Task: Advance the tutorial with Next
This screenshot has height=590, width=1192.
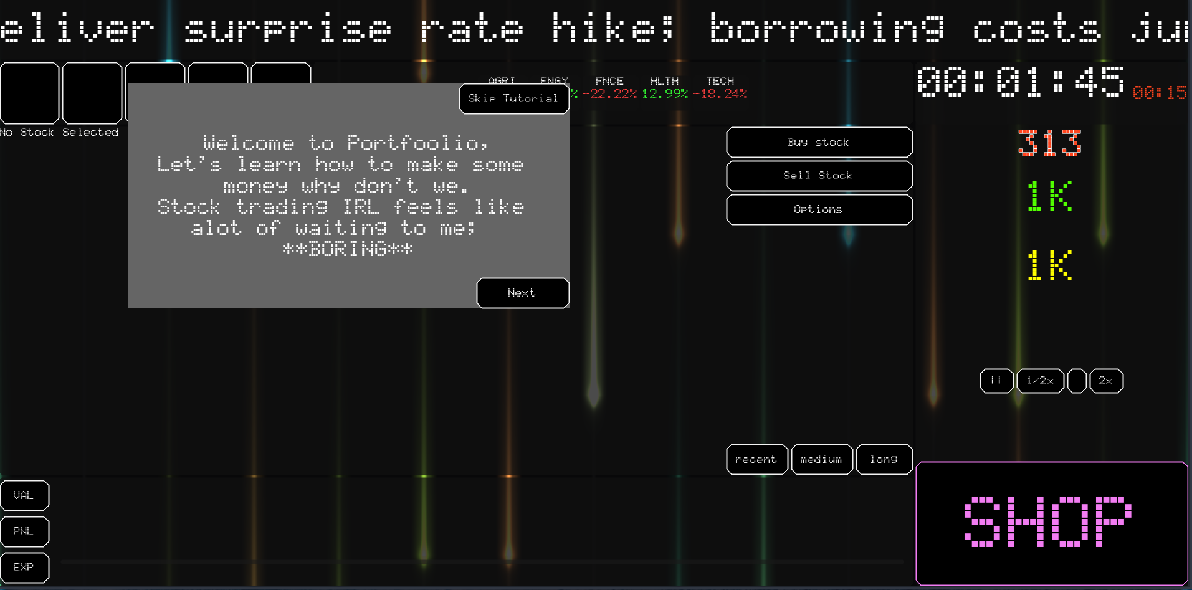Action: [523, 293]
